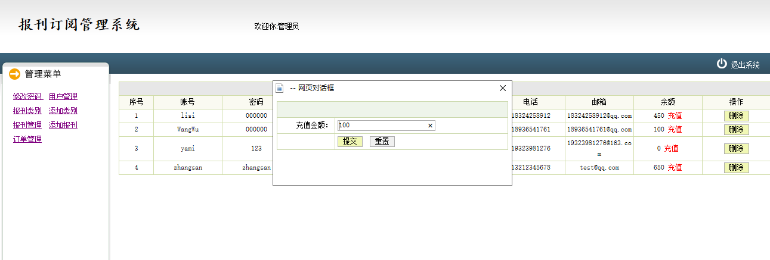Select the 账号 column header
Viewport: 770px width, 260px height.
coord(188,102)
